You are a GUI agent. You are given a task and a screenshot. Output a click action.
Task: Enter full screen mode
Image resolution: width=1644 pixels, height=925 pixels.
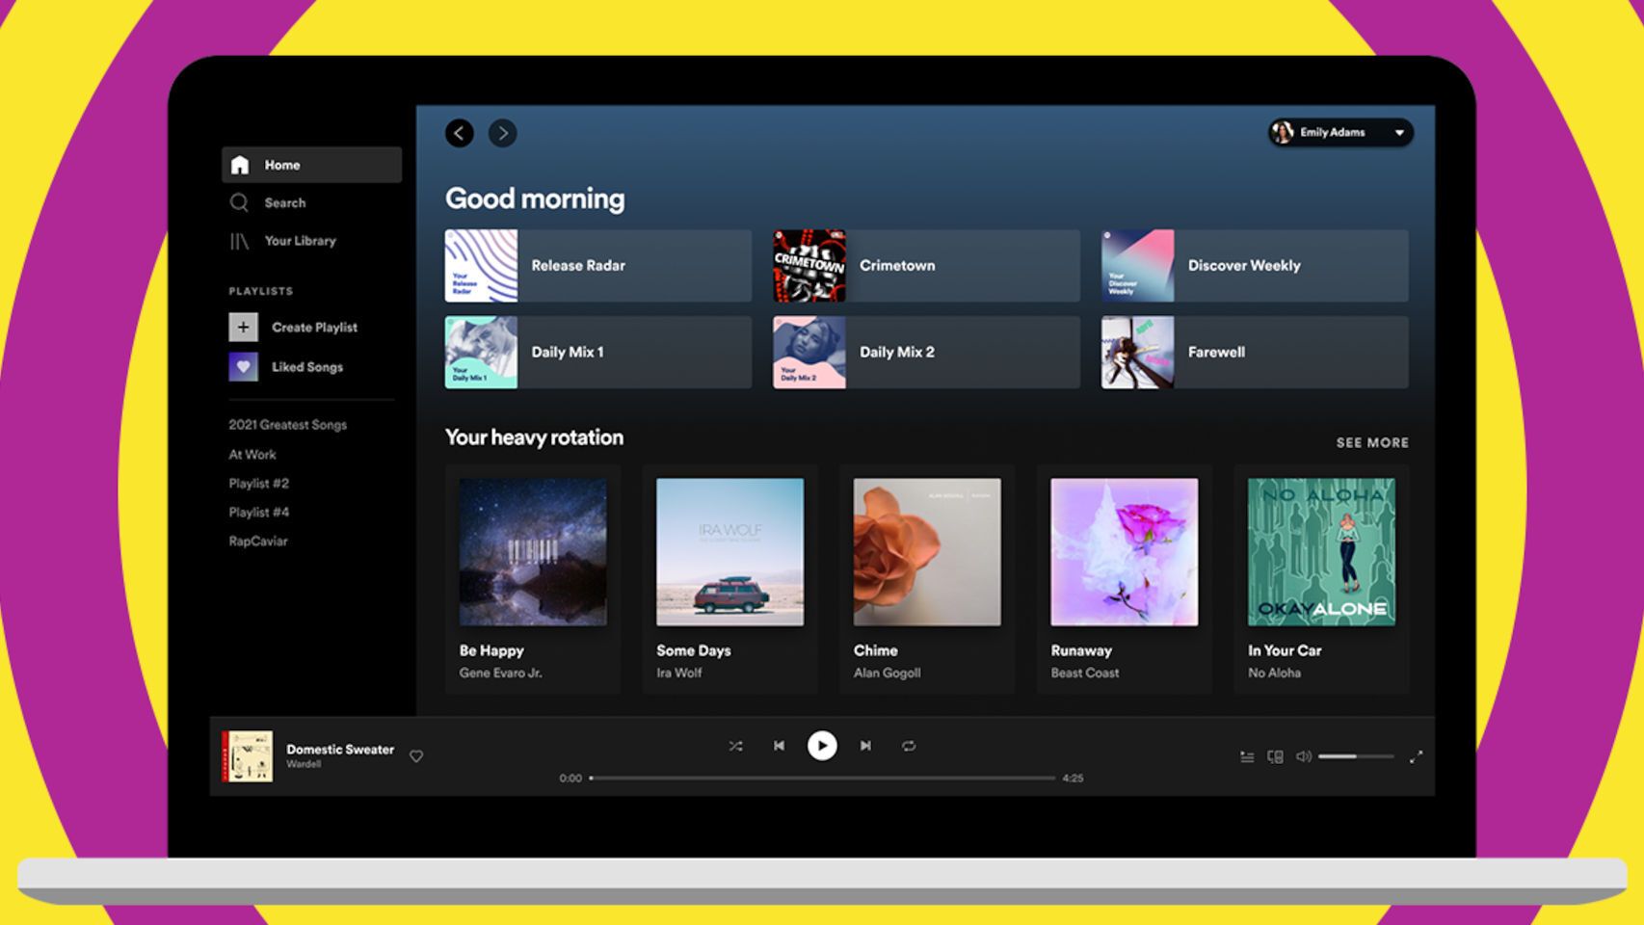(1416, 756)
